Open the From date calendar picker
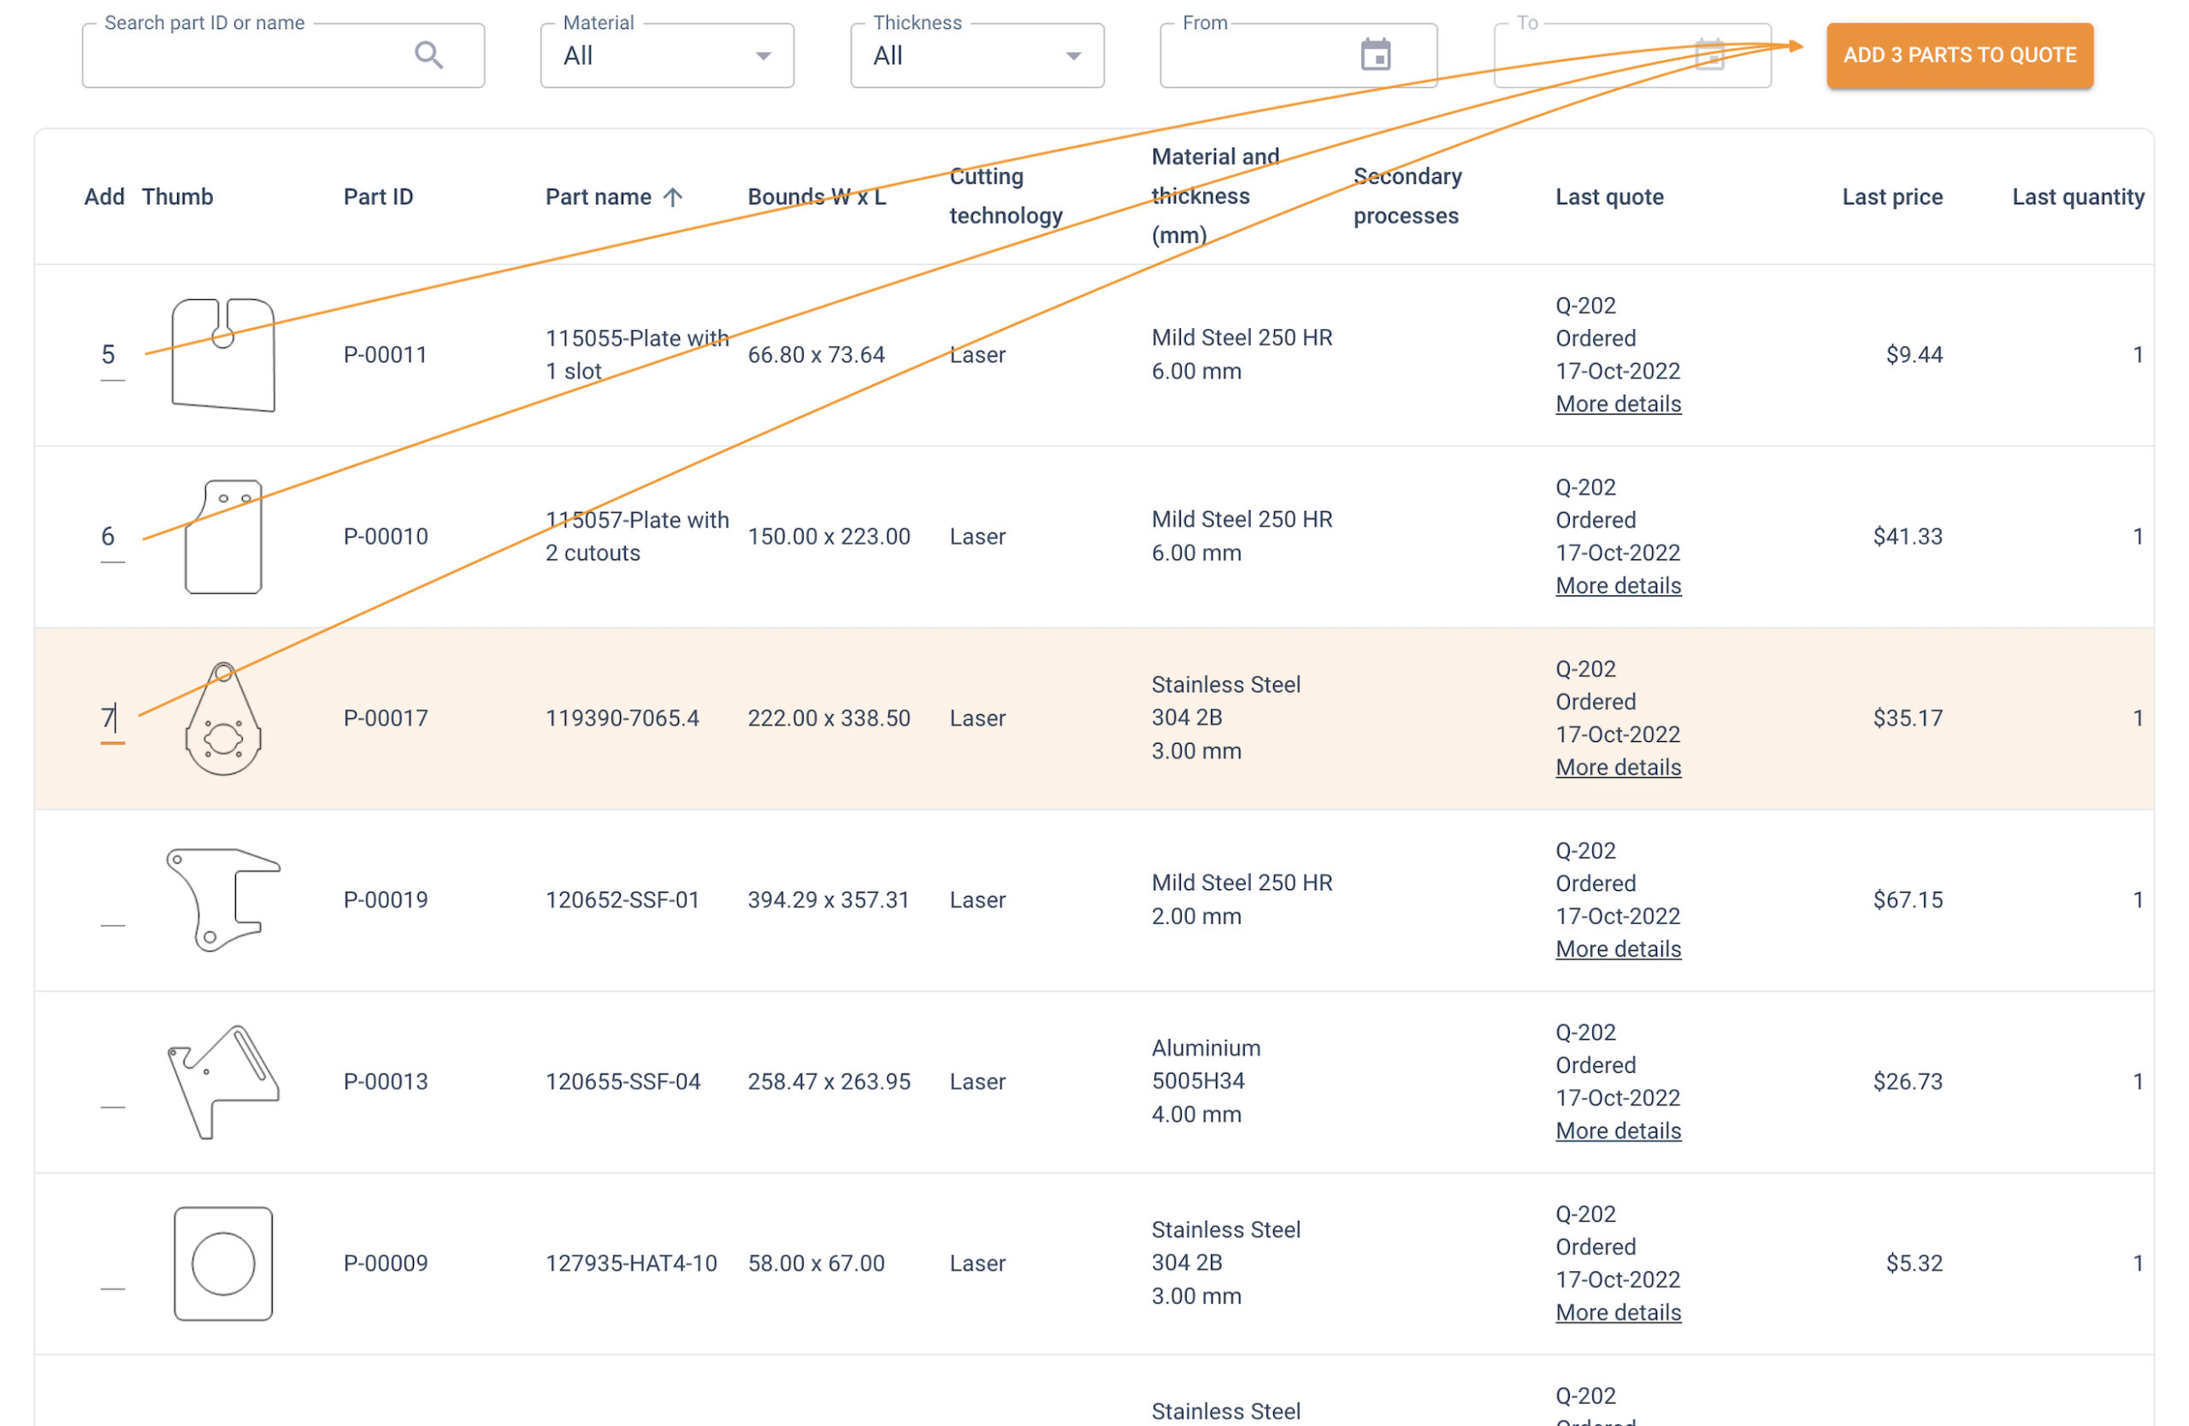 1375,56
